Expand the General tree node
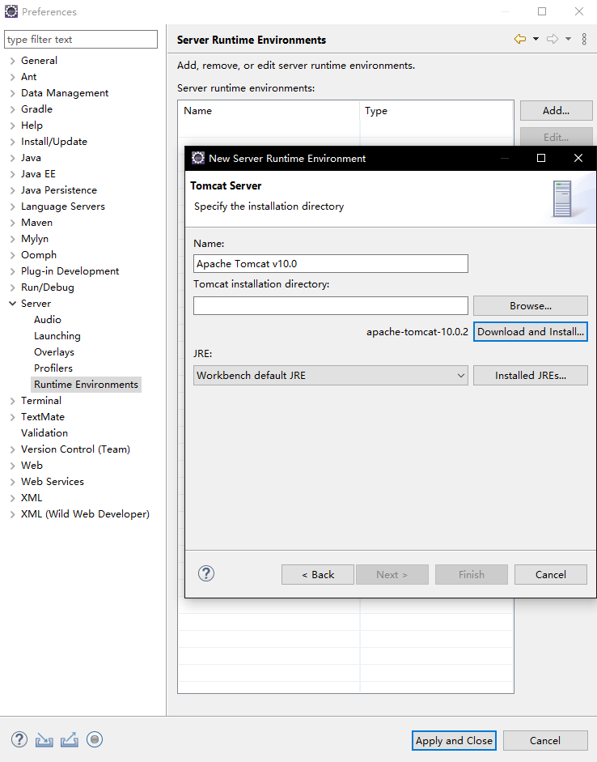The image size is (597, 762). (13, 61)
